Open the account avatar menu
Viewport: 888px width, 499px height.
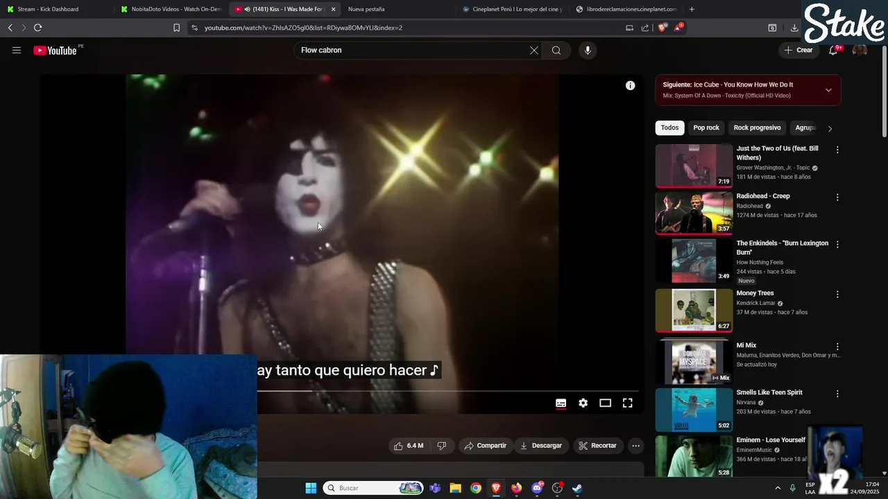tap(860, 50)
